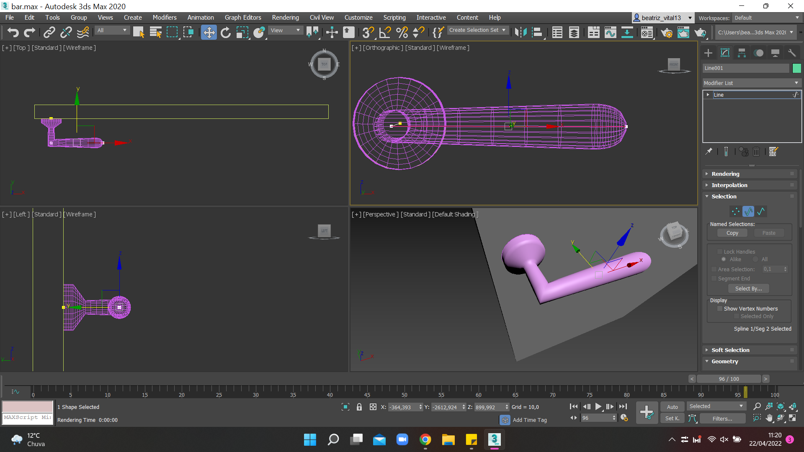Activate the Select Object tool
The image size is (804, 452).
(139, 32)
